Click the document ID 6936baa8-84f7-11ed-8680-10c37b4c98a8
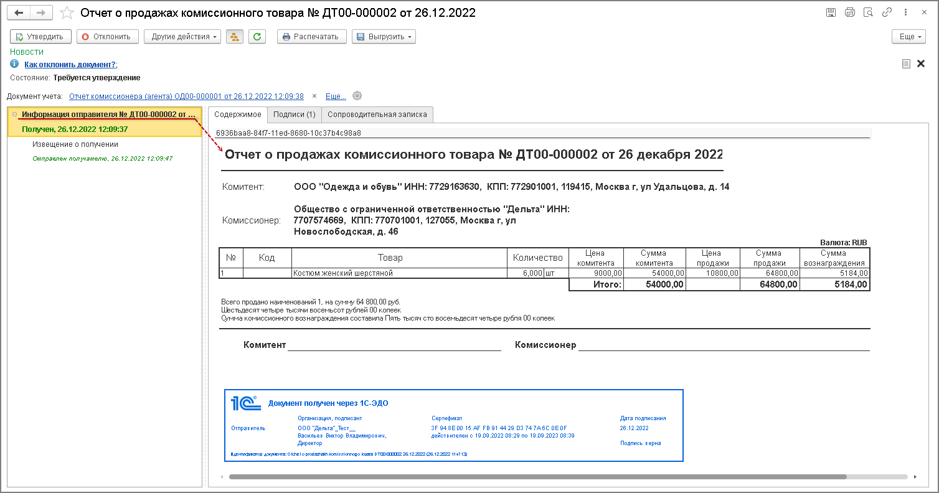The image size is (939, 493). (288, 133)
